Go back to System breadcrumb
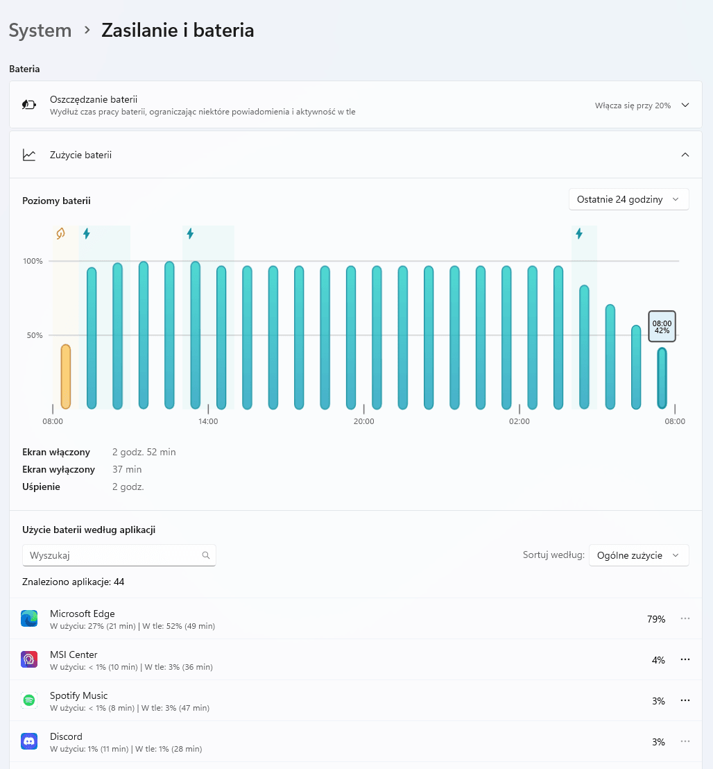The height and width of the screenshot is (769, 713). click(x=40, y=31)
